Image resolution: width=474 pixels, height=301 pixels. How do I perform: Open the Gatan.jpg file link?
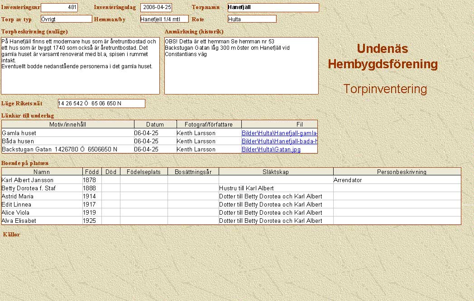(x=271, y=150)
